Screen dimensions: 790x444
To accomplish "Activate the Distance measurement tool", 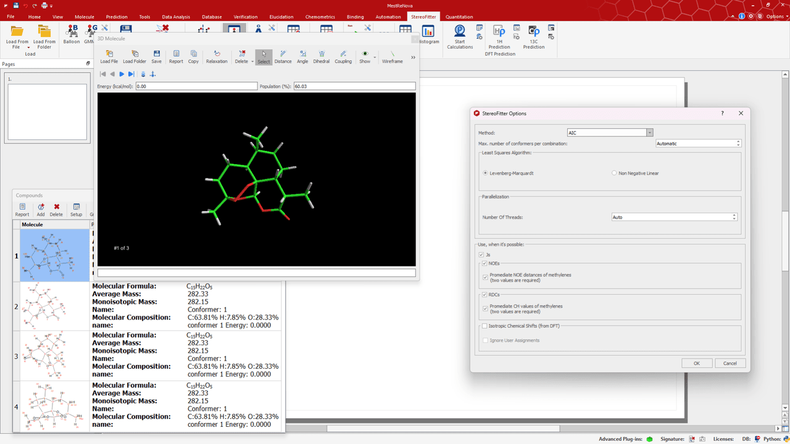I will (283, 57).
